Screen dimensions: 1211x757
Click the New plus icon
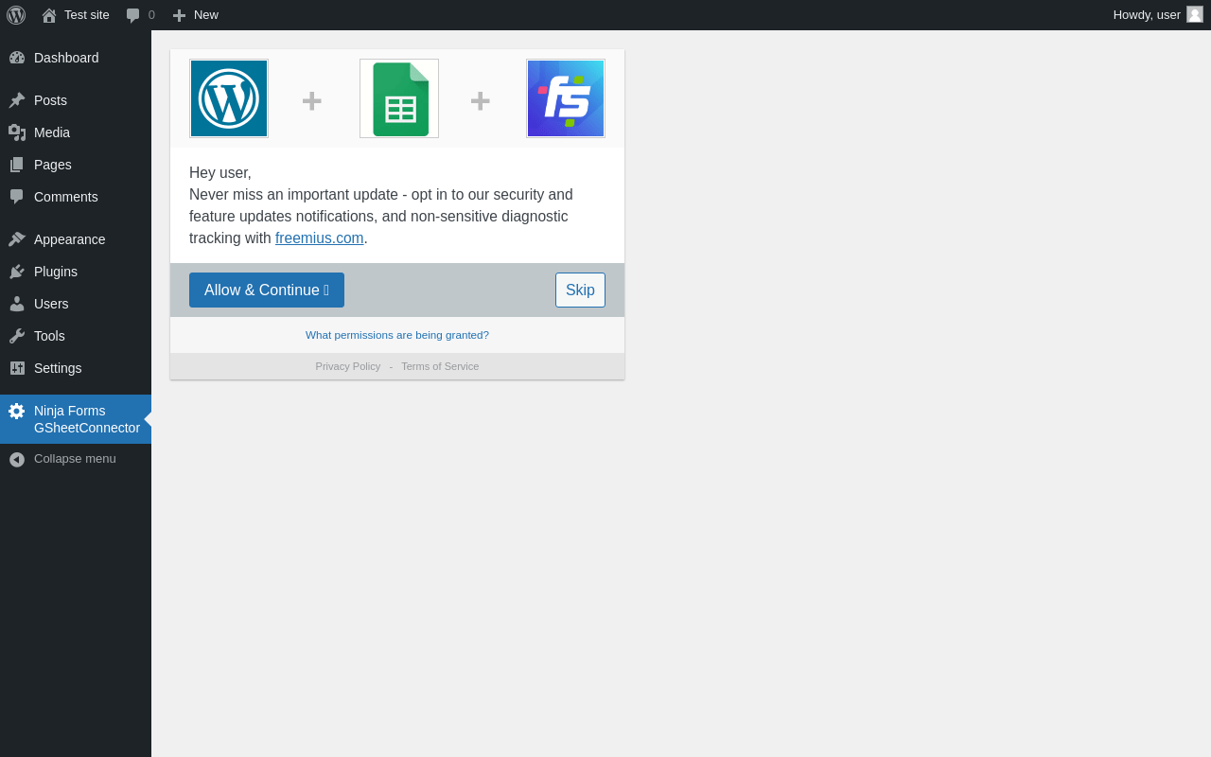[179, 15]
